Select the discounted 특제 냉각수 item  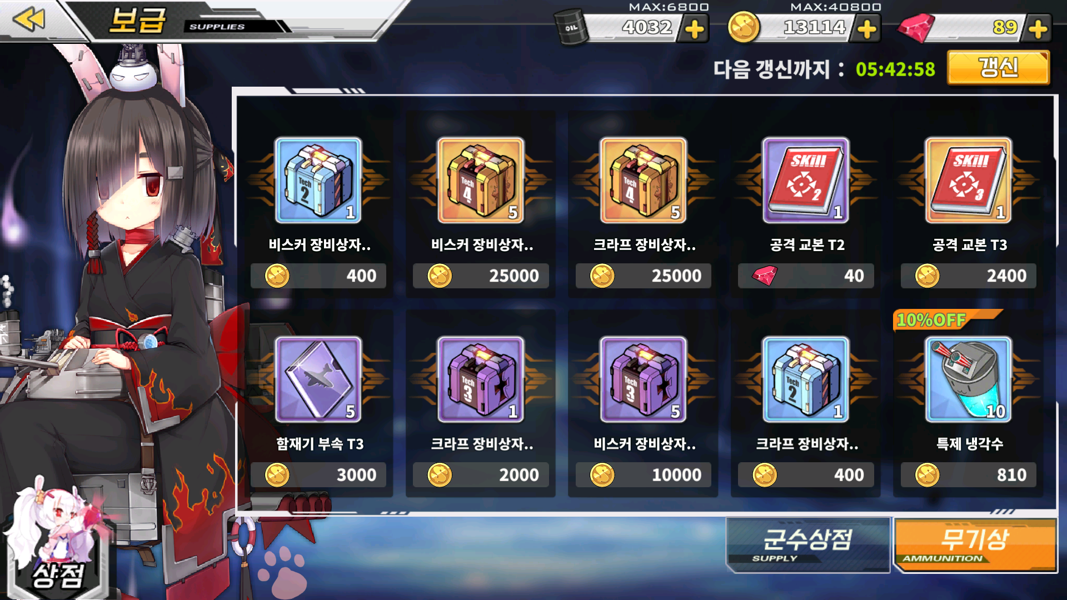969,379
